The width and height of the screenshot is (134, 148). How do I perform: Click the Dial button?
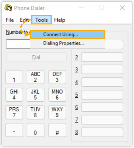[x=36, y=57]
